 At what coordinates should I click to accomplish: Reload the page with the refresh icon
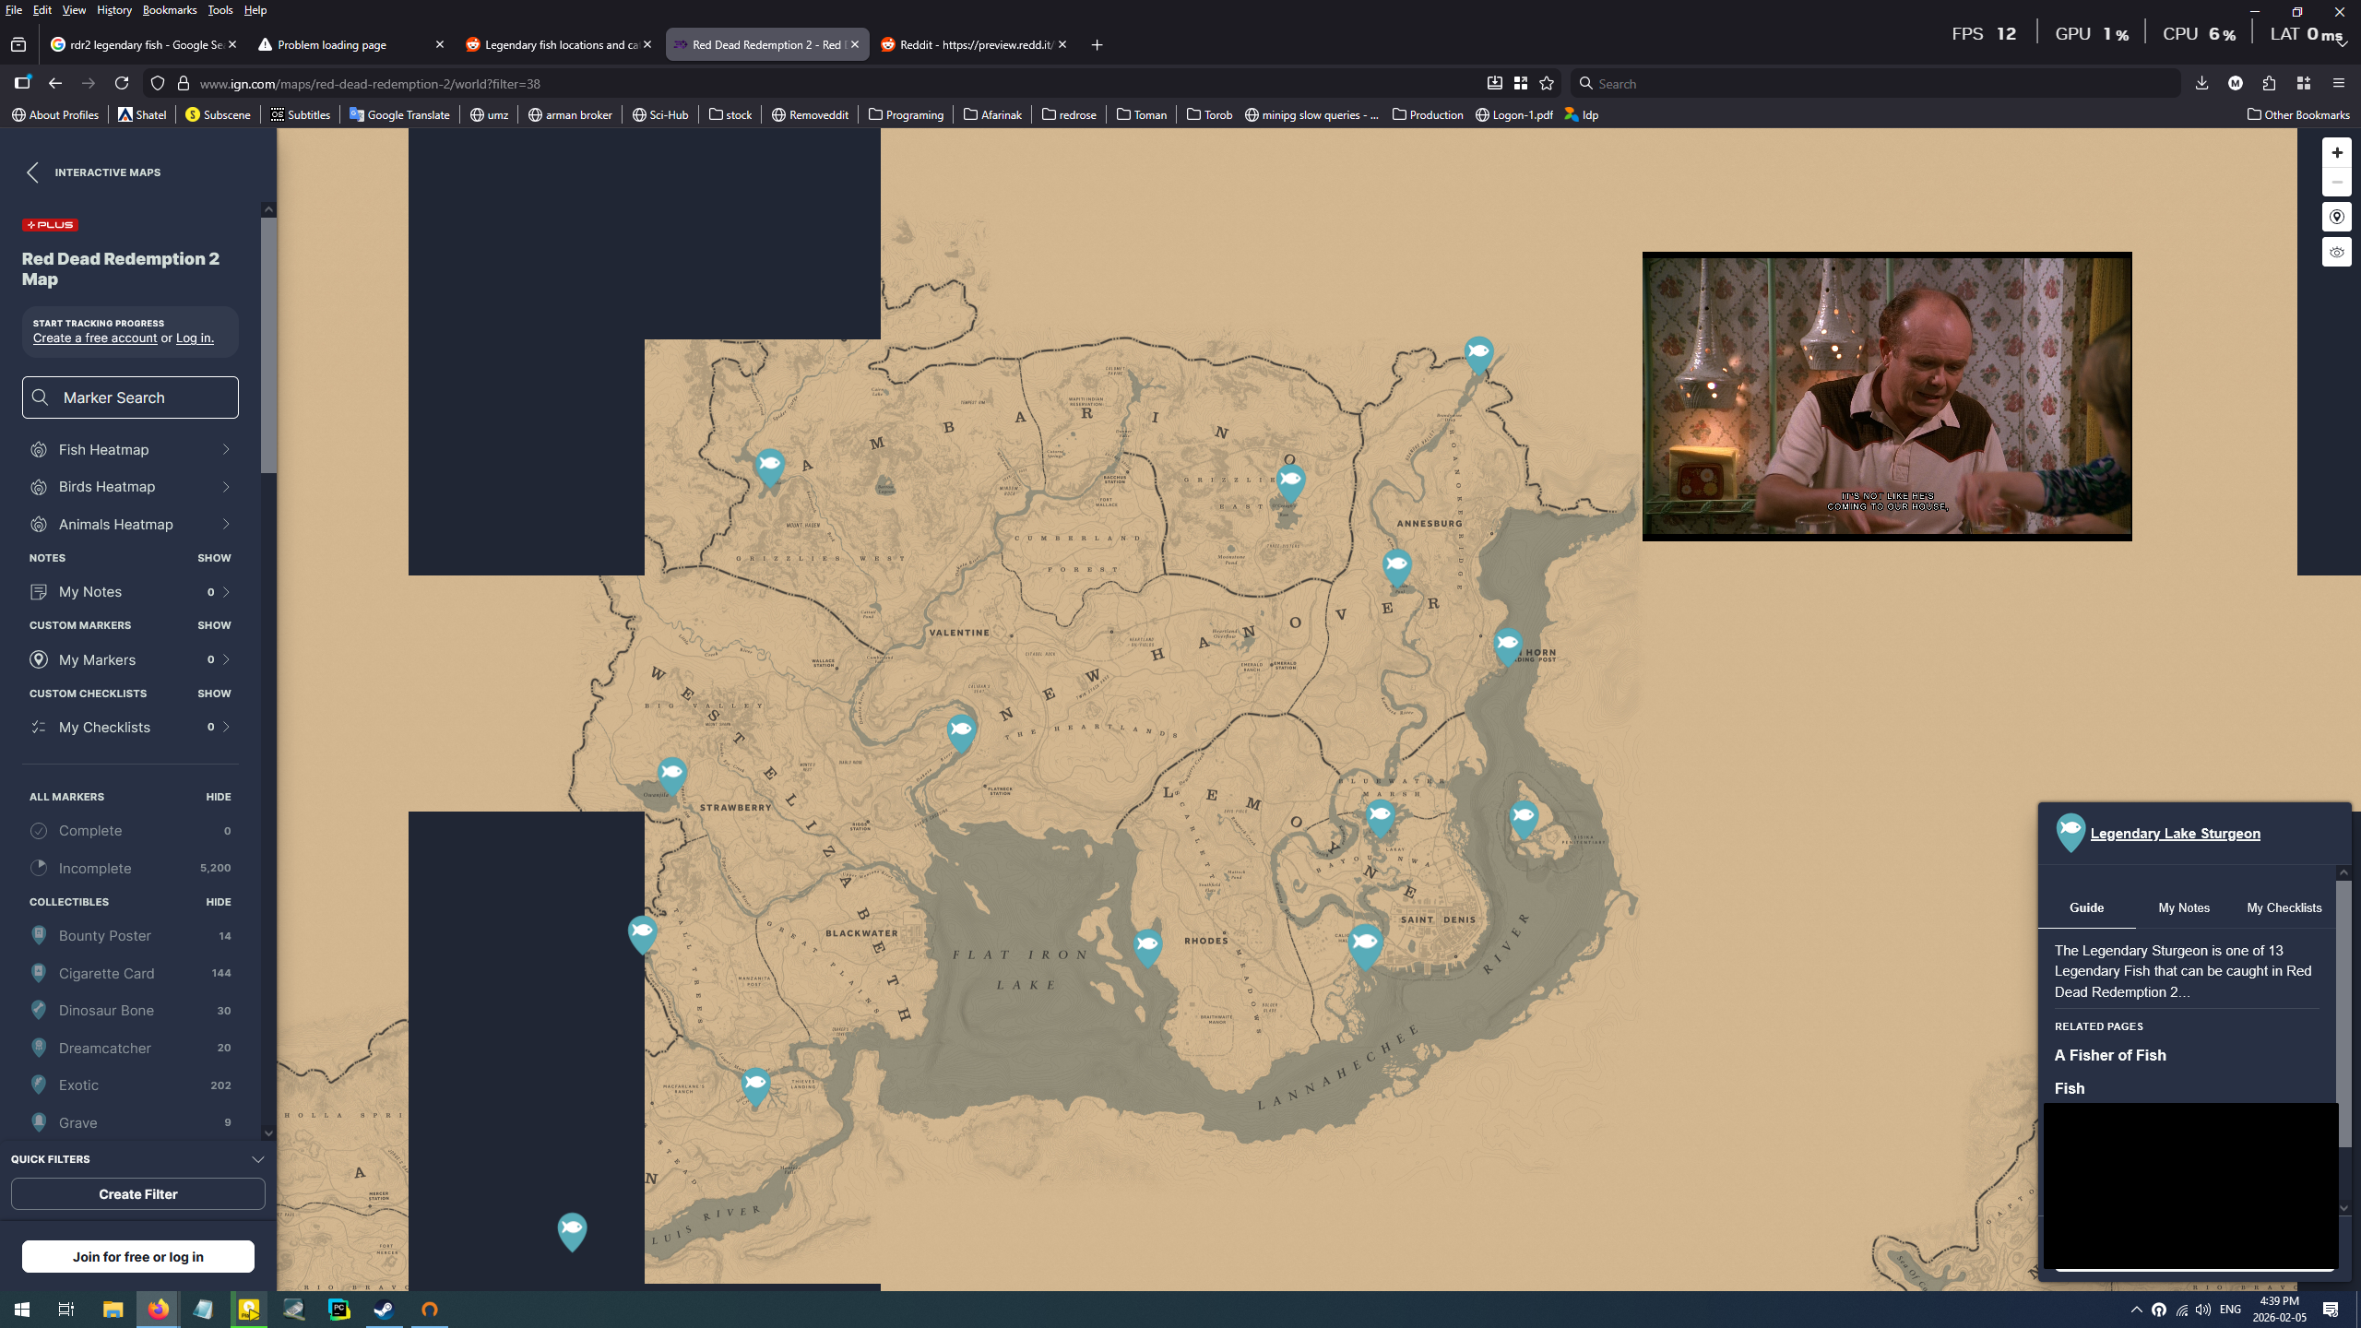(122, 83)
